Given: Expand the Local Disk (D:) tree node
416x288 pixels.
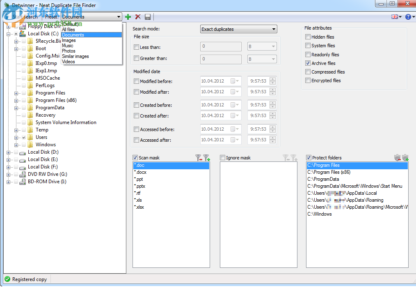Looking at the screenshot, I should point(9,152).
